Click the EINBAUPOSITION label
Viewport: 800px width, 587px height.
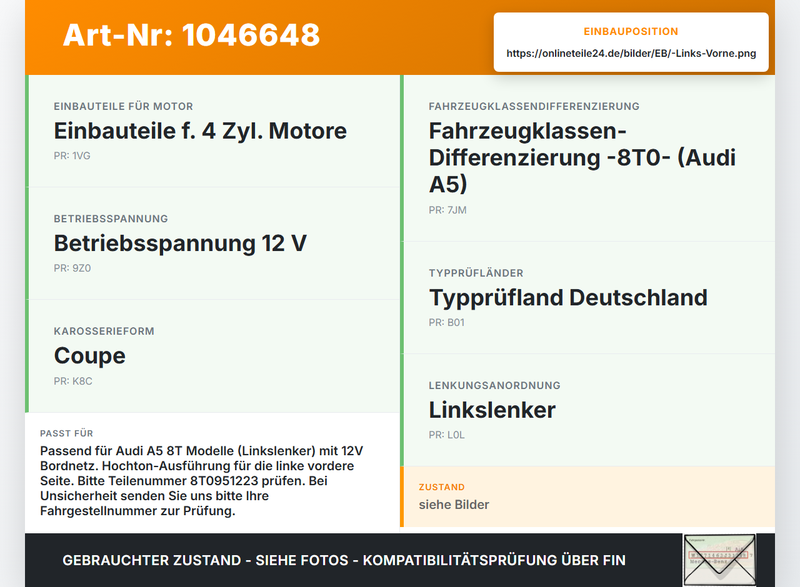click(631, 31)
